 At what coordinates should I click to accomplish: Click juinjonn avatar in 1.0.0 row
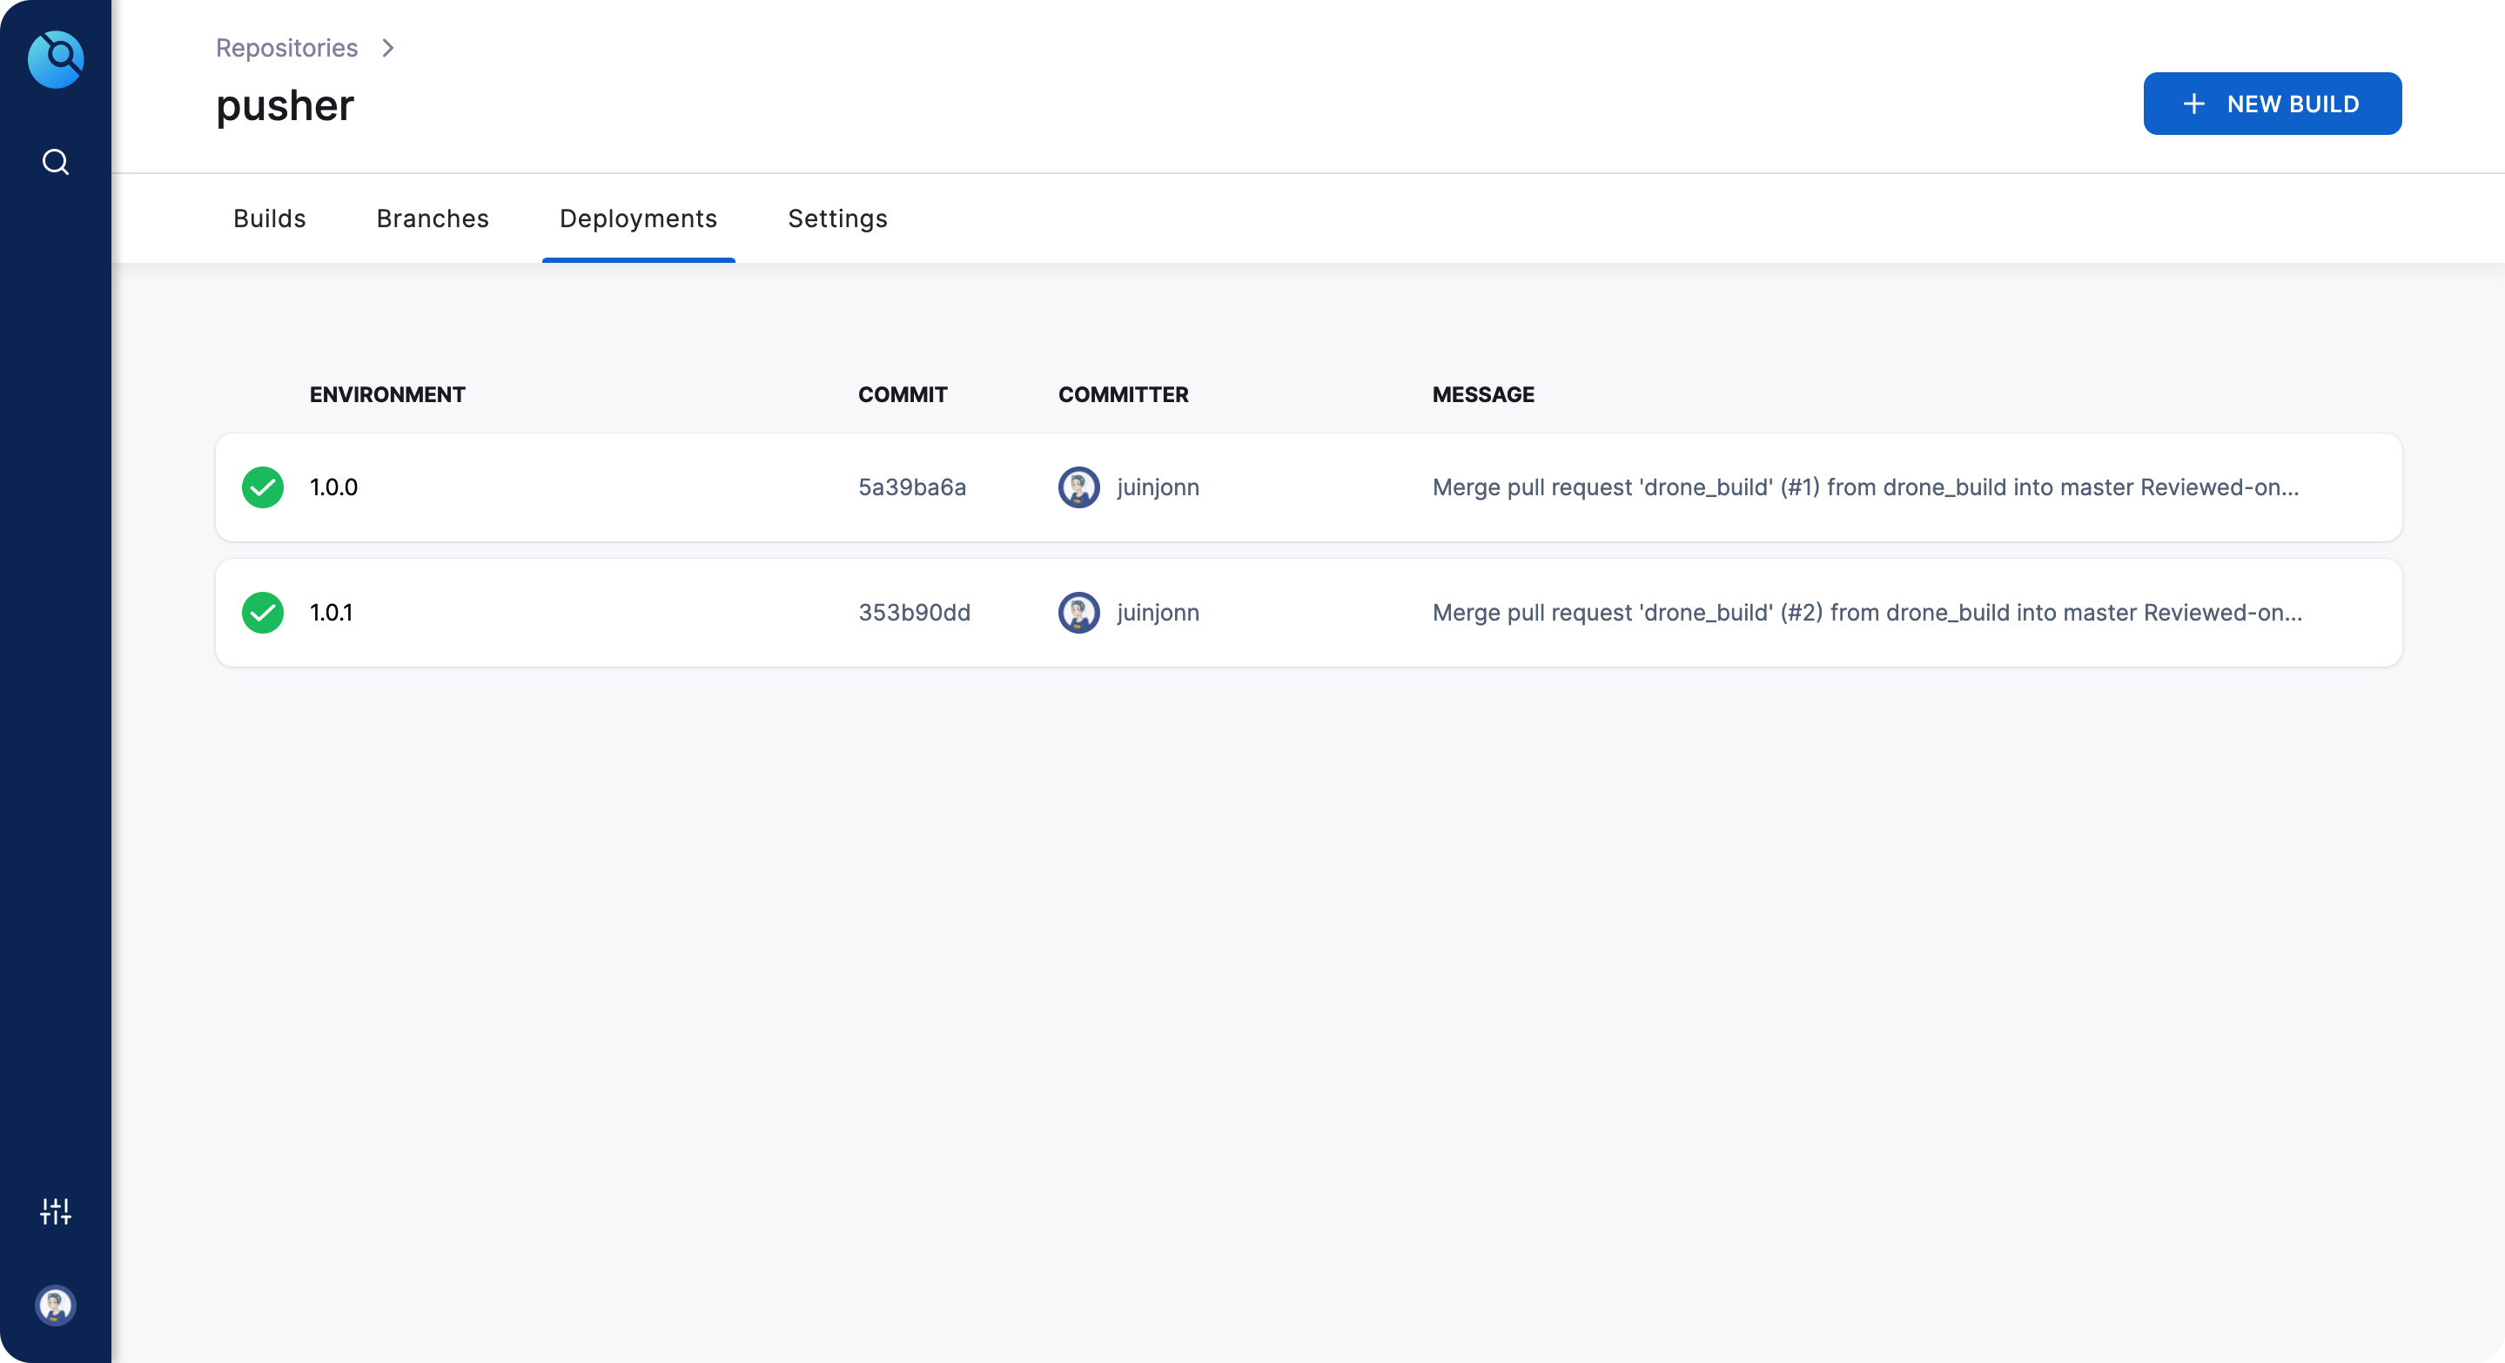1078,487
